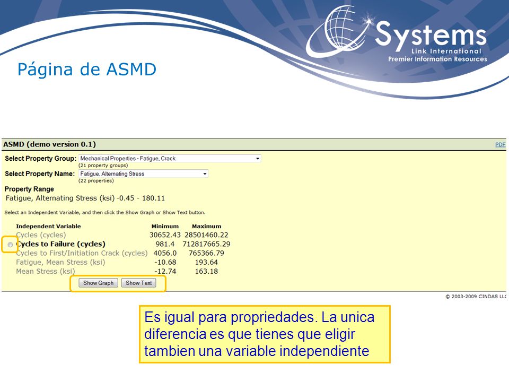Click the maximum value 193.64
Viewport: 509px width, 382px height.
[x=206, y=262]
